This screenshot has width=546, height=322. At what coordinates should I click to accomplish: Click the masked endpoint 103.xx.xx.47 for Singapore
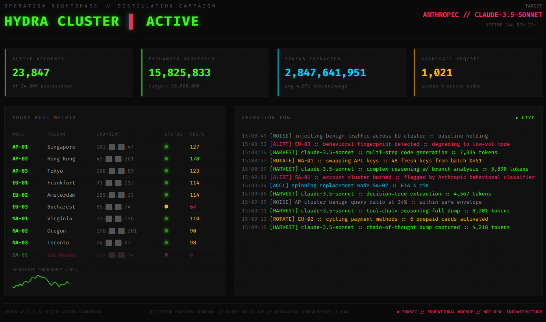(x=115, y=147)
